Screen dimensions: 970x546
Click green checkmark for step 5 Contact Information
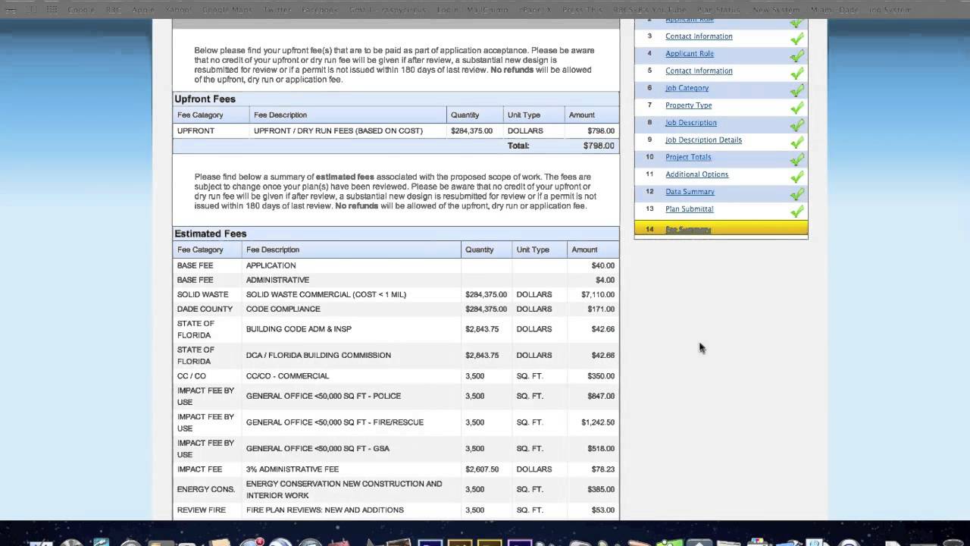[796, 73]
